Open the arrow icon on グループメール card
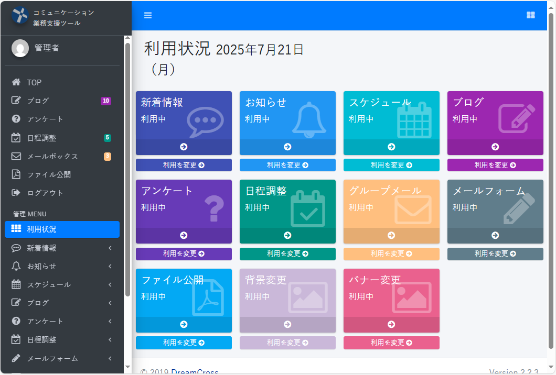Viewport: 556px width, 375px height. tap(391, 235)
